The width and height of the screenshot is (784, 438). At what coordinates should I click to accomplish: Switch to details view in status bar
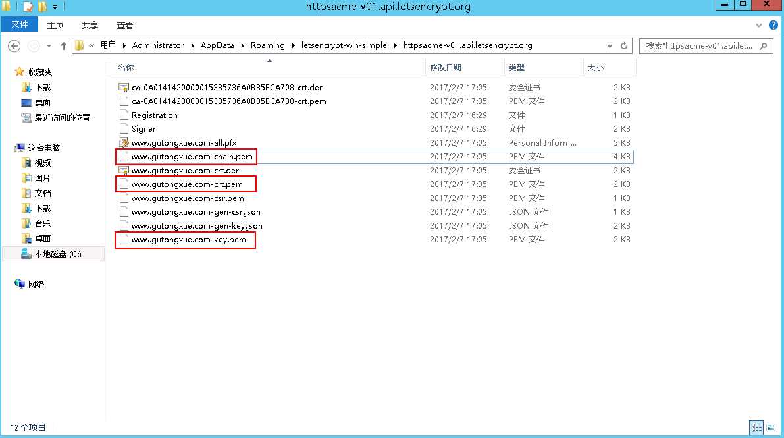coord(756,428)
